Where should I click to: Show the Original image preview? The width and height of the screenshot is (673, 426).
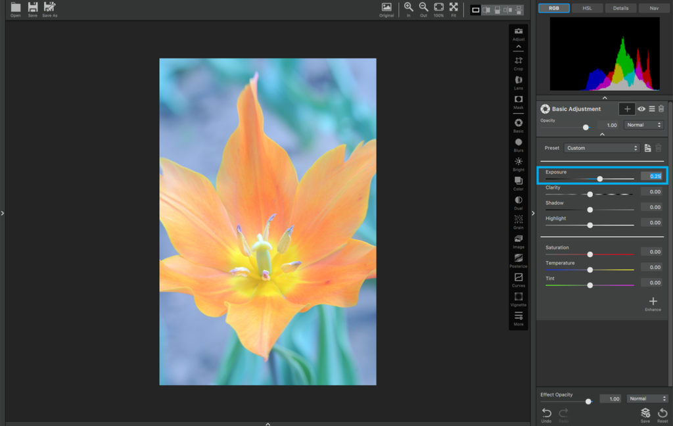(386, 9)
